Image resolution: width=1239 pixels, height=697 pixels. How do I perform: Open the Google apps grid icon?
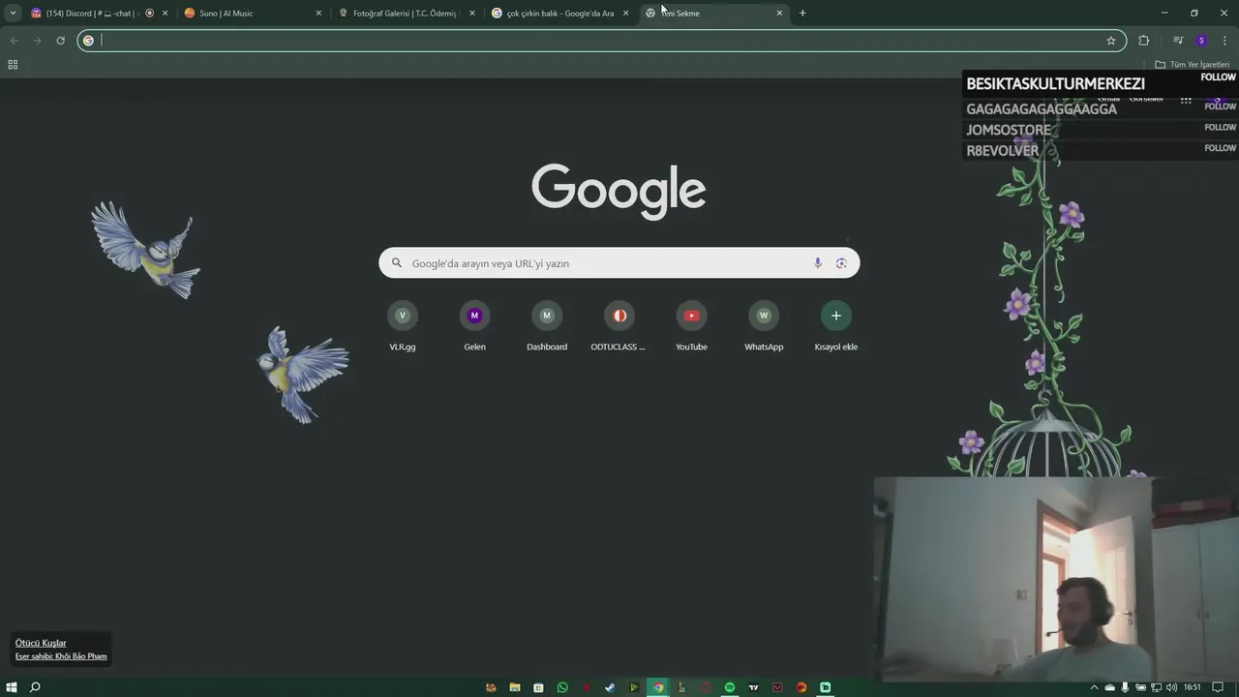pyautogui.click(x=1186, y=100)
